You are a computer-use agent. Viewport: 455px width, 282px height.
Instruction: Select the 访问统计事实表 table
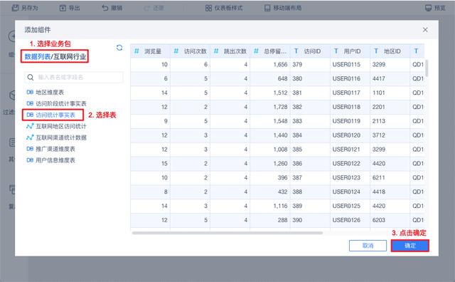(55, 115)
